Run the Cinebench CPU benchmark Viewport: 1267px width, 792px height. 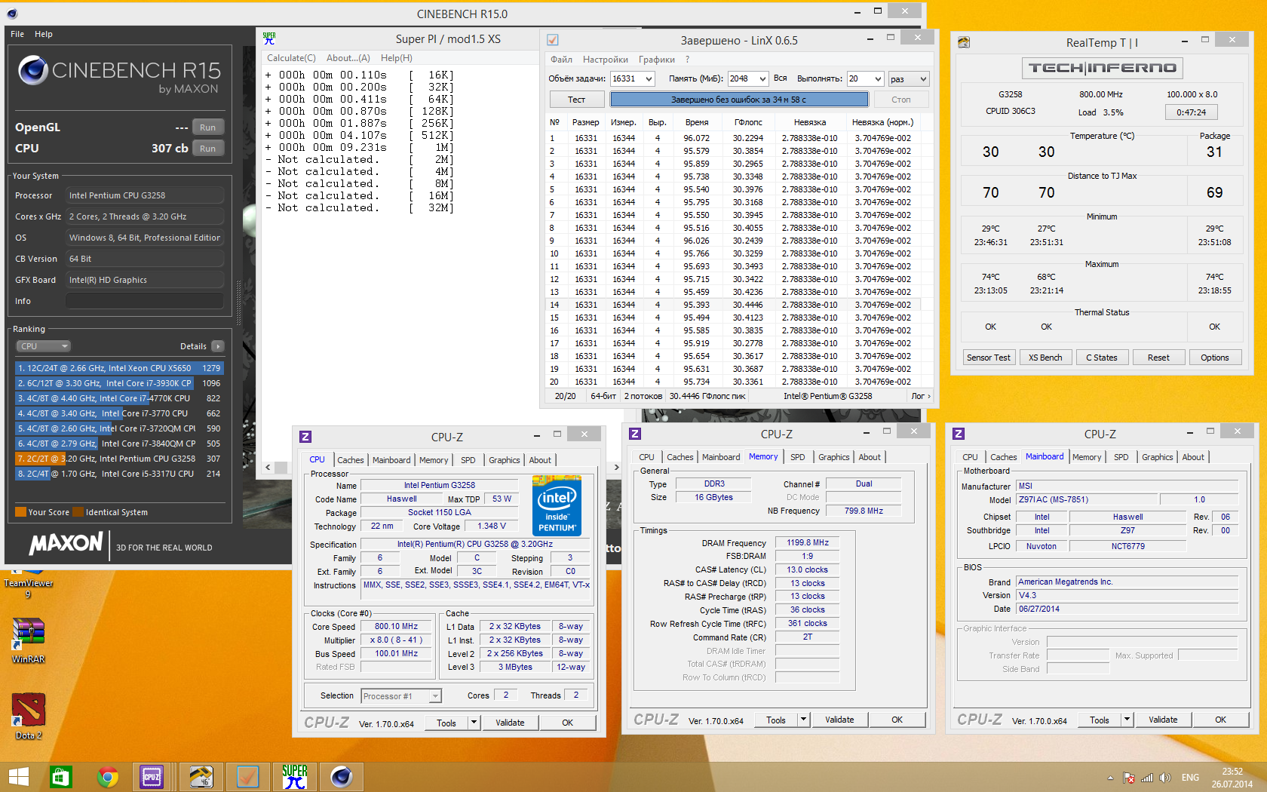tap(207, 149)
